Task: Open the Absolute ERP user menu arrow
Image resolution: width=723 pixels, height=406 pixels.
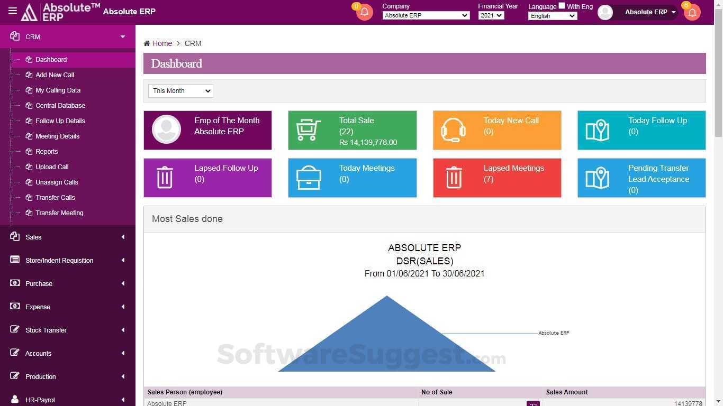Action: click(673, 12)
